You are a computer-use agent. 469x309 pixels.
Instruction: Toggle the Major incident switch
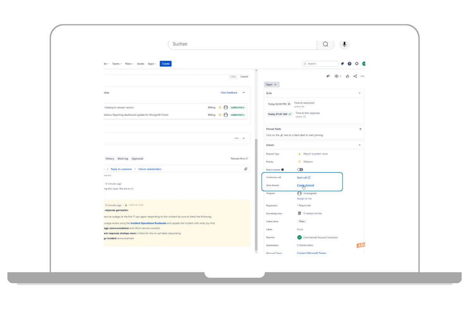coord(300,170)
